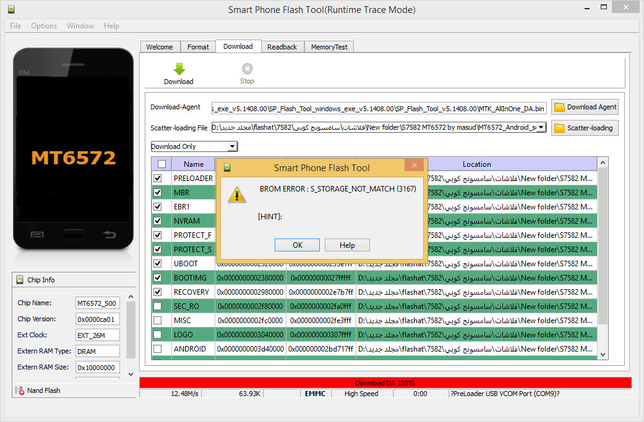The image size is (644, 422).
Task: Click OK in the error dialog
Action: pyautogui.click(x=298, y=245)
